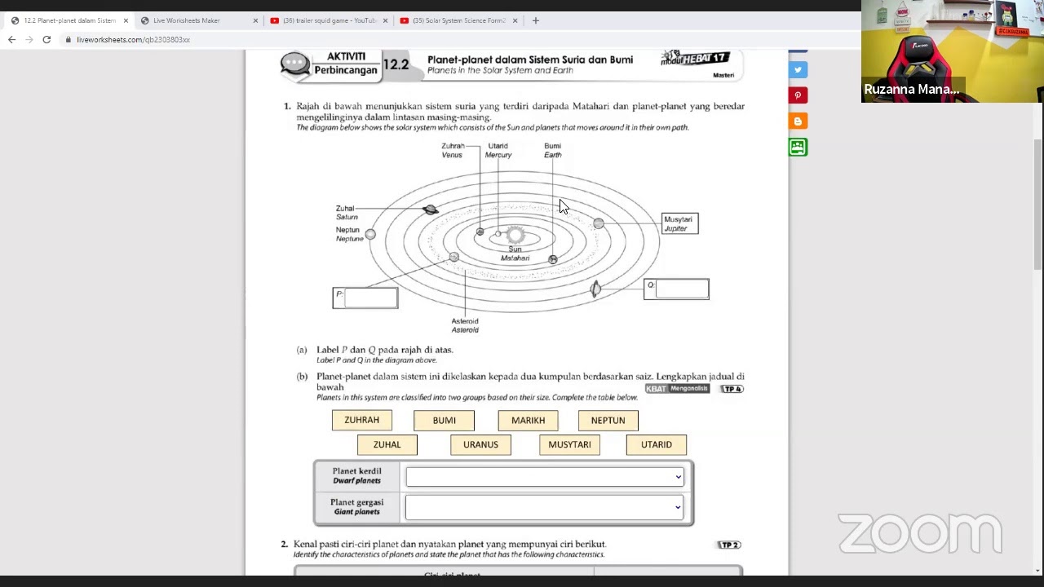
Task: Pin the worksheet on Pinterest
Action: (x=798, y=95)
